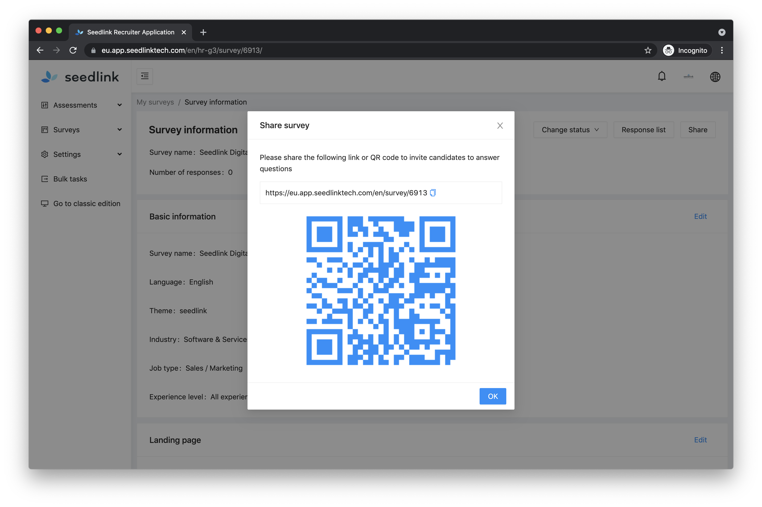
Task: Open the seedlink account avatar in the header
Action: [688, 77]
